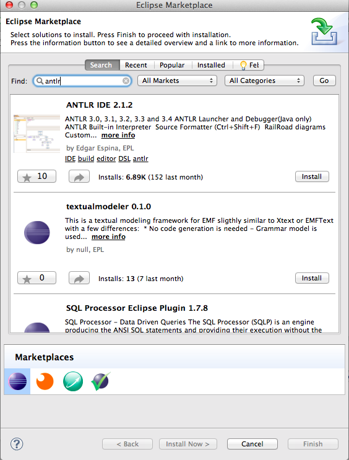Click the SQL Processor Eclipse Plugin 1.7.8 title

click(x=137, y=308)
